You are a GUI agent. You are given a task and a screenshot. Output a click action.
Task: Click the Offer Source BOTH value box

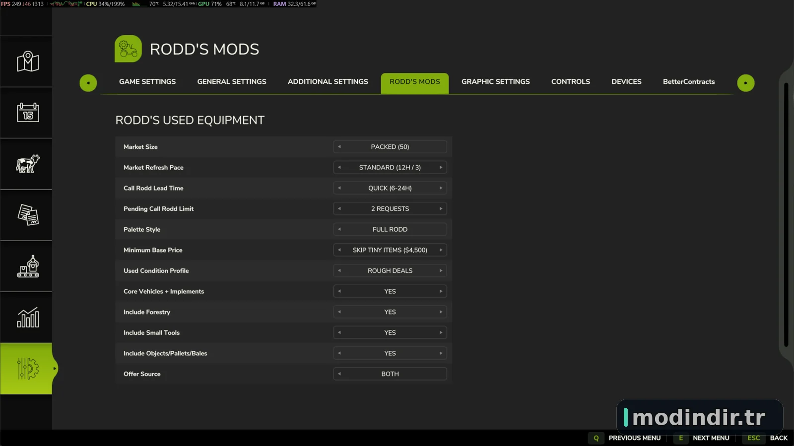(x=390, y=374)
